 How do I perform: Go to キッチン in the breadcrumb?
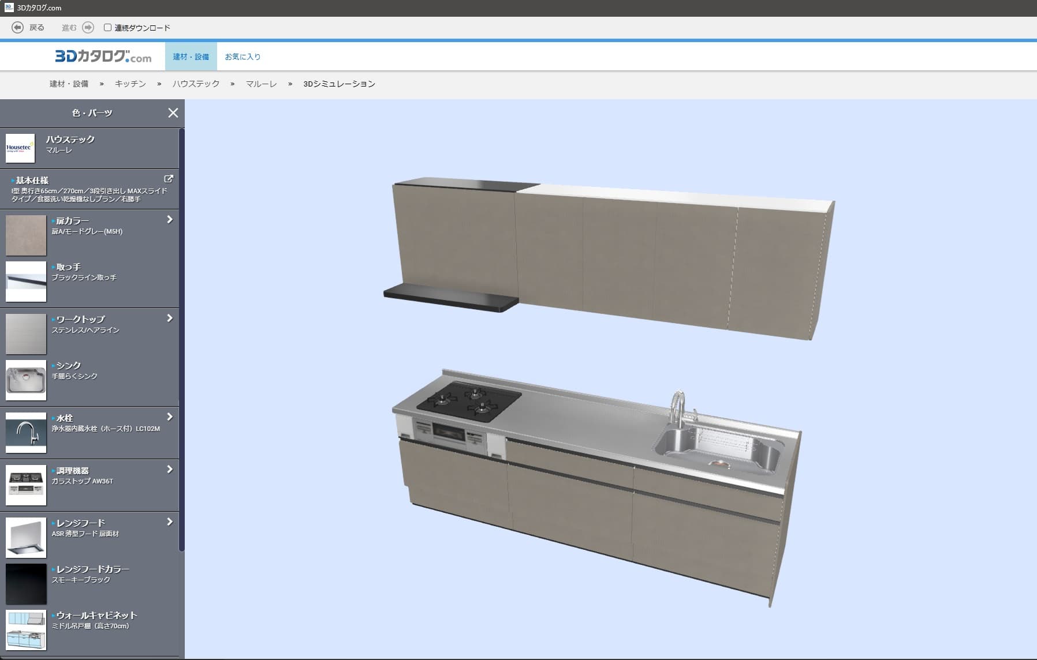click(x=130, y=84)
